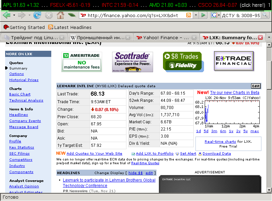
Task: Open the Basic Chart link
Action: coord(20,94)
